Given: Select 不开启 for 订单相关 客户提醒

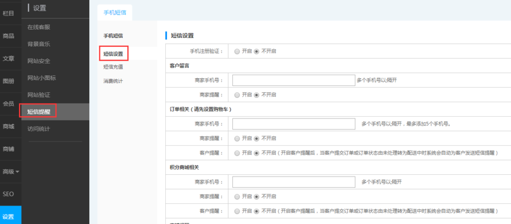Looking at the screenshot, I should click(257, 153).
